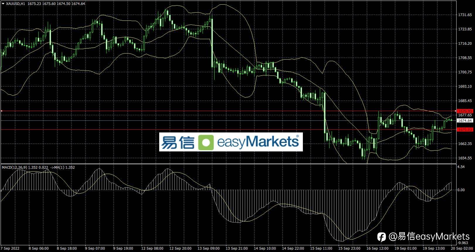Click the 20 Sep 02:00 time label
The image size is (475, 252).
pos(462,248)
